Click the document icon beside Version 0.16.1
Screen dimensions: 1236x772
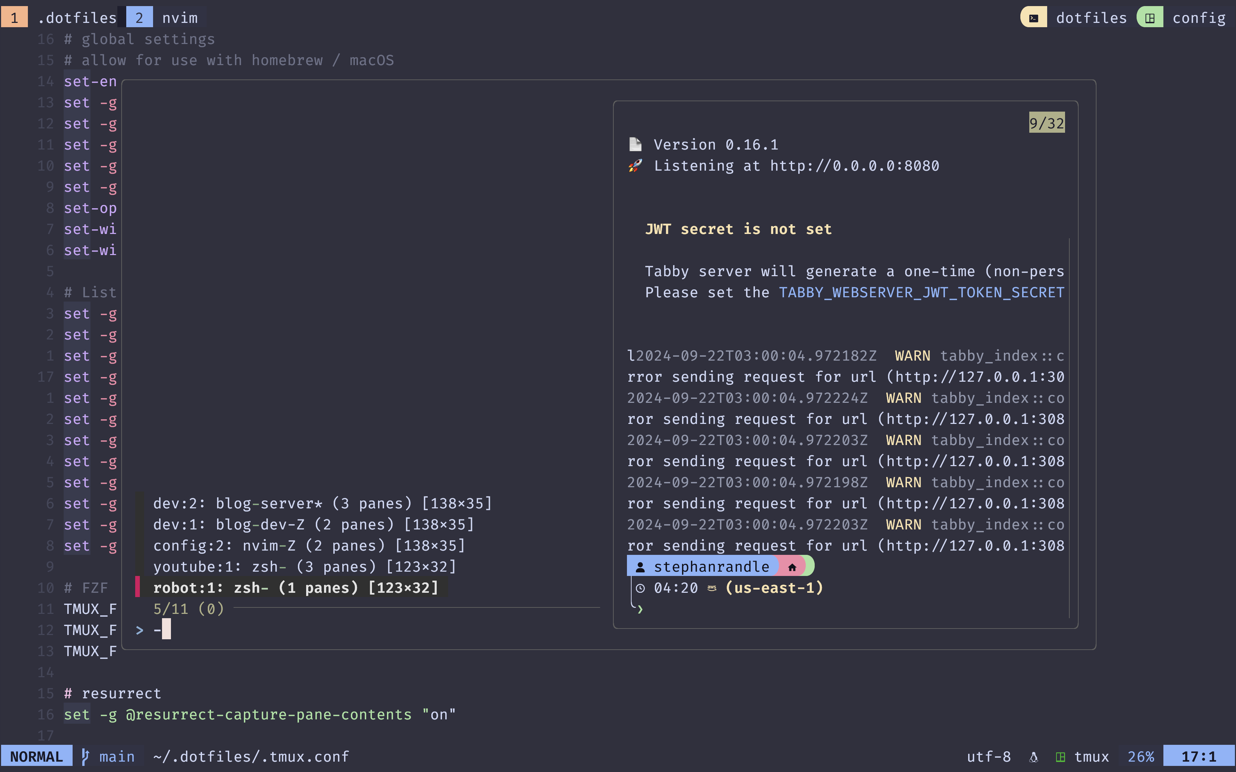tap(635, 145)
